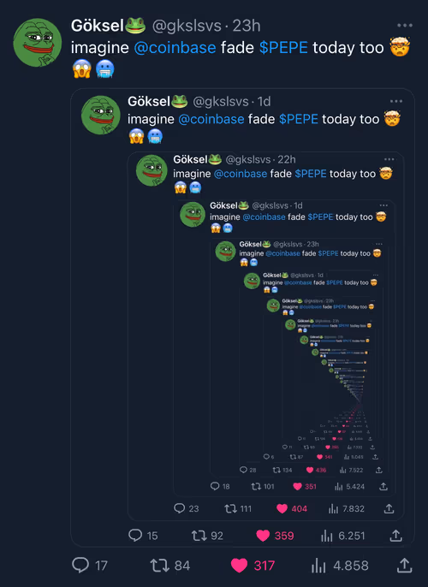Toggle the heart showing 404 likes
This screenshot has height=587, width=428.
[282, 508]
